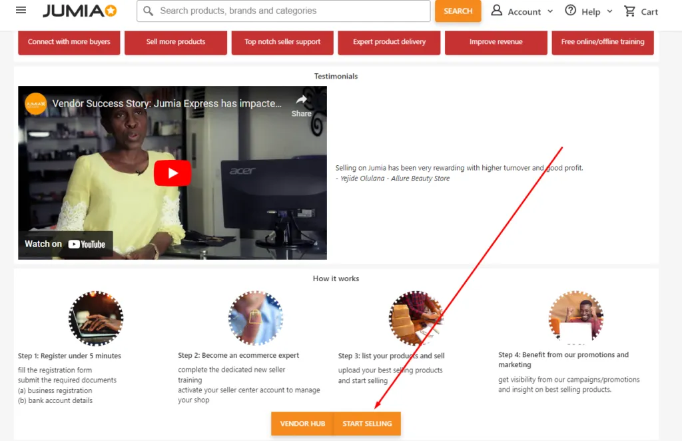The image size is (682, 441).
Task: Open the hamburger menu icon
Action: point(21,10)
